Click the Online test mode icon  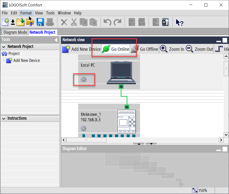coord(142,22)
